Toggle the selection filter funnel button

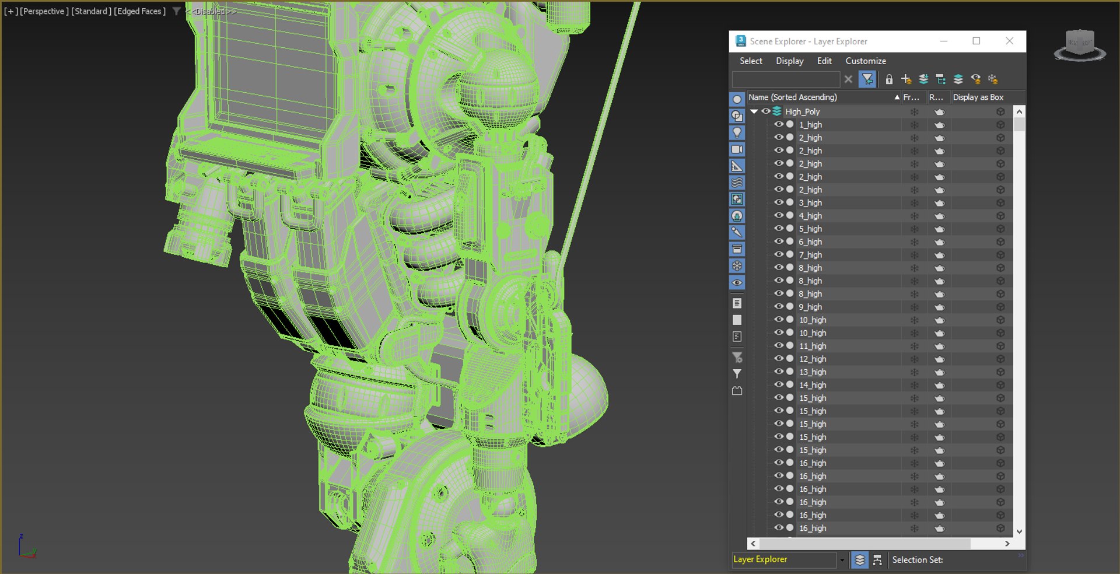[x=867, y=79]
